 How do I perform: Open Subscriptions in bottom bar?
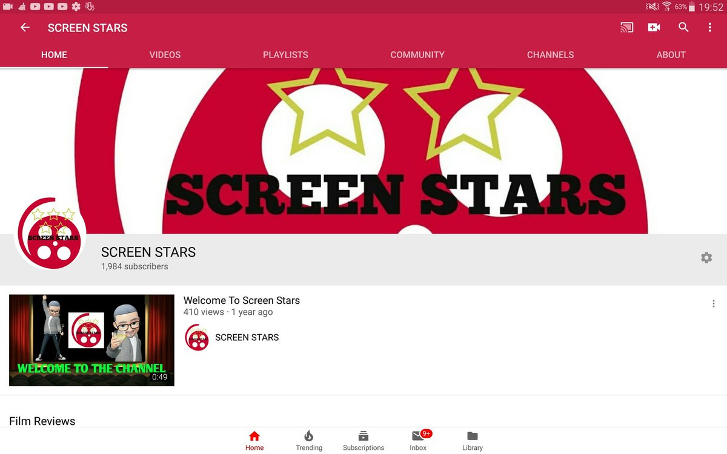363,441
